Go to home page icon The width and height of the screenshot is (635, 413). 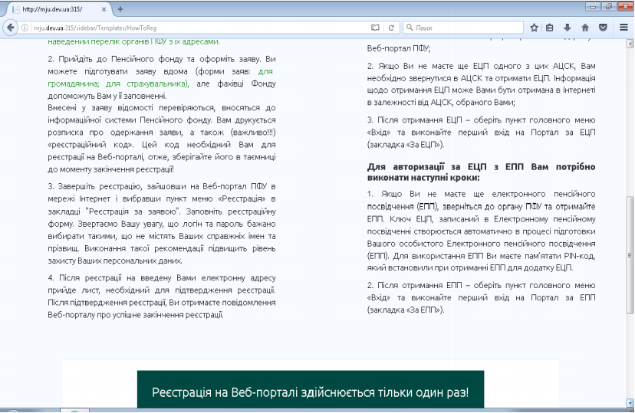click(585, 28)
